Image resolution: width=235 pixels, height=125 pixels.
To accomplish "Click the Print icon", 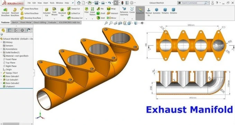I will tap(103, 3).
